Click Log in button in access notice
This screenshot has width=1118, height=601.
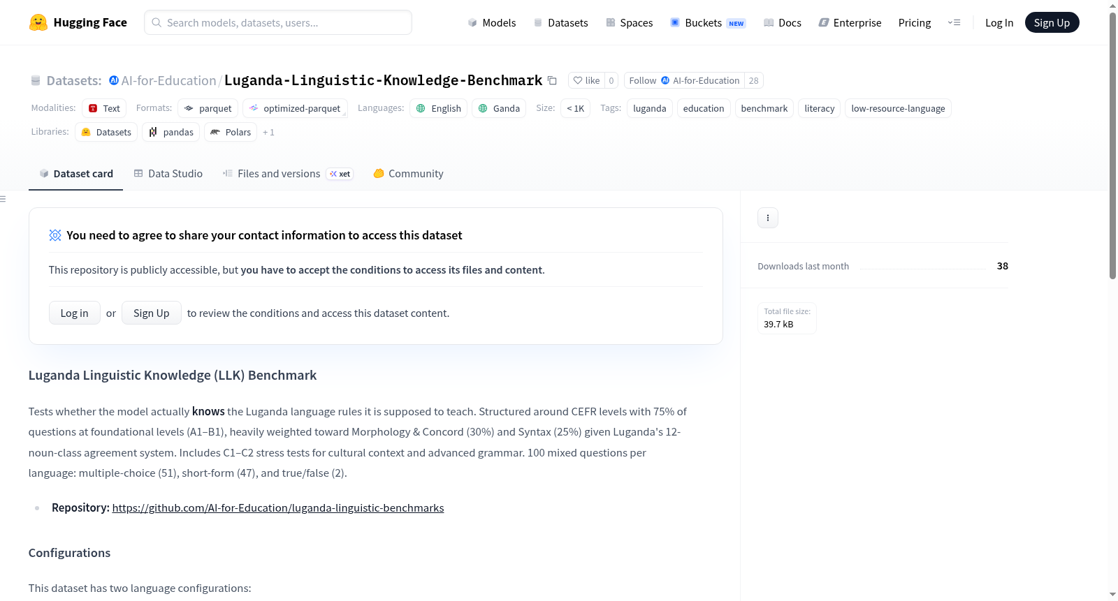click(x=75, y=313)
